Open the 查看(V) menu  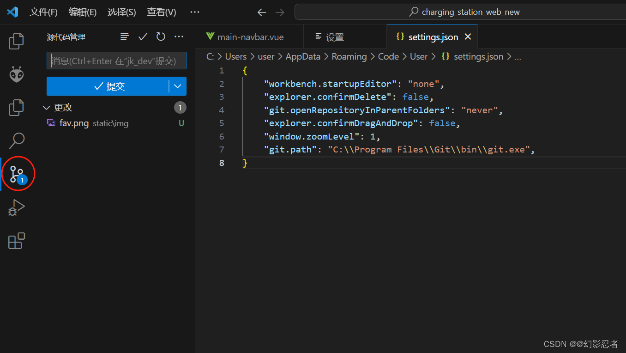click(x=162, y=12)
